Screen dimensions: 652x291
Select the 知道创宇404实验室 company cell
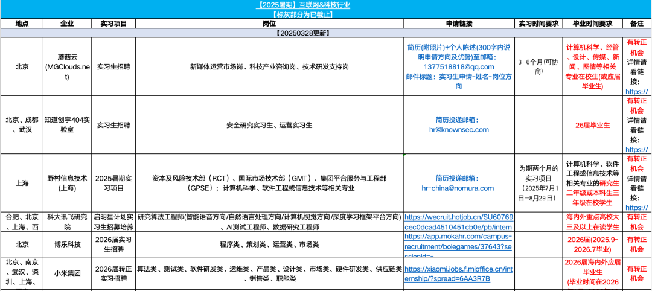[67, 125]
